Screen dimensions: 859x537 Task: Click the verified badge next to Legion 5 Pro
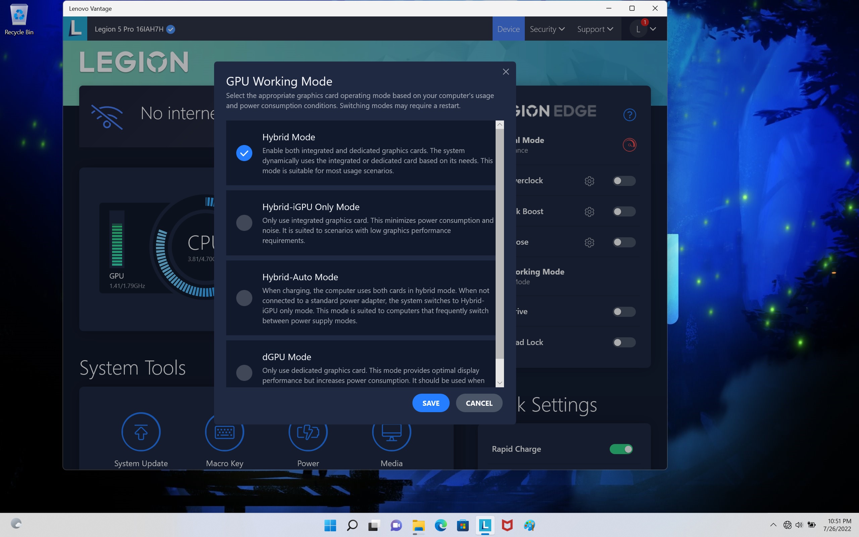click(x=171, y=29)
